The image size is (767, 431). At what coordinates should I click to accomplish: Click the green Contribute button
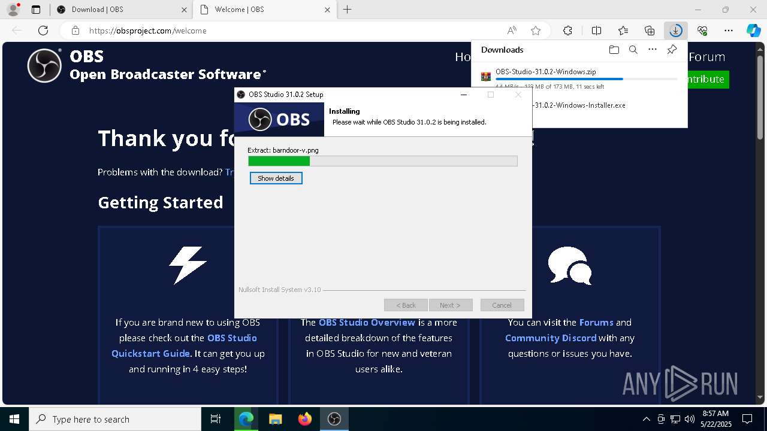click(x=708, y=79)
